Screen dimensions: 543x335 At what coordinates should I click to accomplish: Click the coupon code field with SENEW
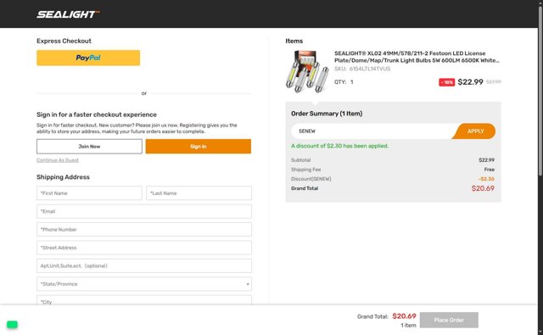click(372, 131)
